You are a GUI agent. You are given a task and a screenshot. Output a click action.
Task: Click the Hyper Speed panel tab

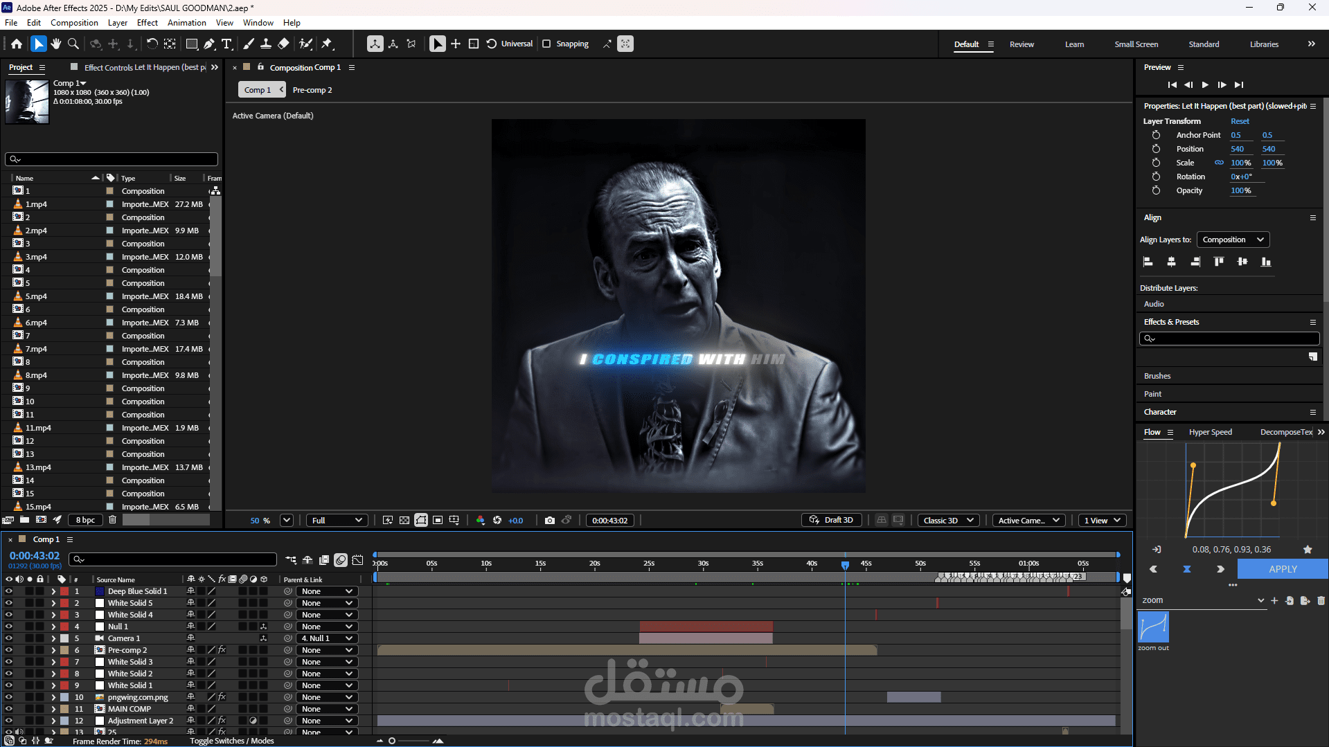coord(1211,432)
